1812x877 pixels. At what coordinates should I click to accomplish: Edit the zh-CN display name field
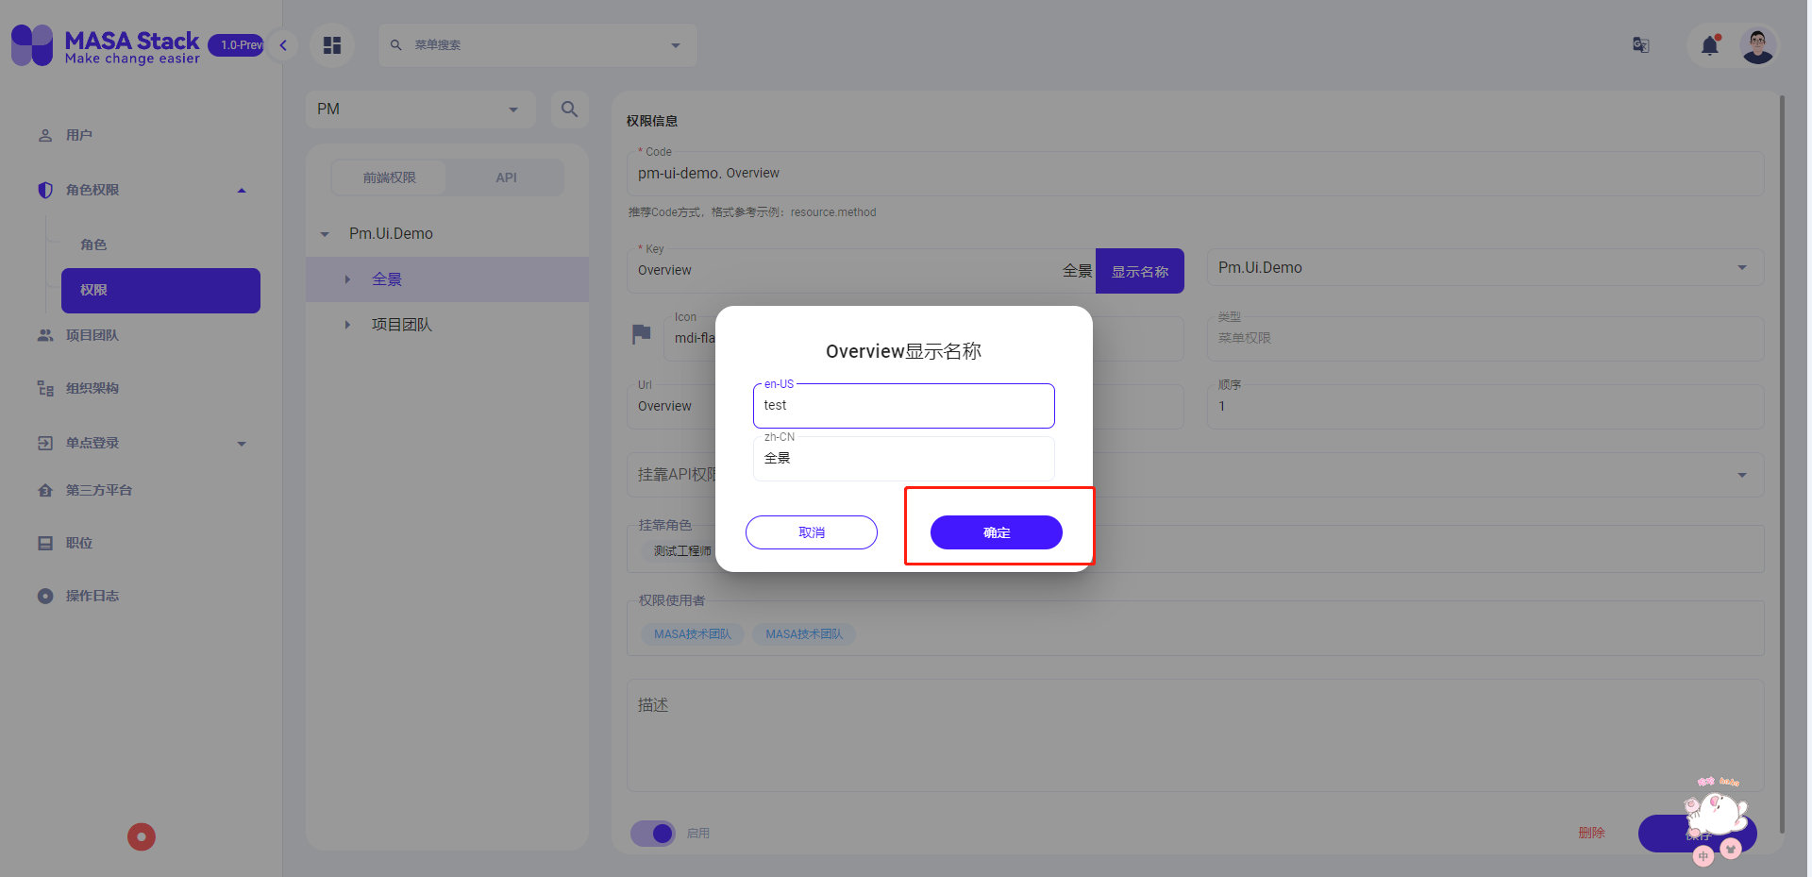click(903, 459)
